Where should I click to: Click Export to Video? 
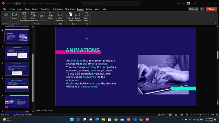tap(78, 17)
